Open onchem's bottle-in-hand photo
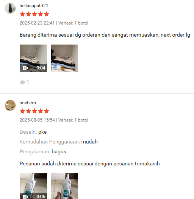The height and width of the screenshot is (199, 194). click(64, 186)
